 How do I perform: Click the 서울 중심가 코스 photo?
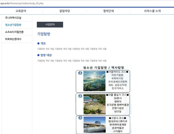95,104
